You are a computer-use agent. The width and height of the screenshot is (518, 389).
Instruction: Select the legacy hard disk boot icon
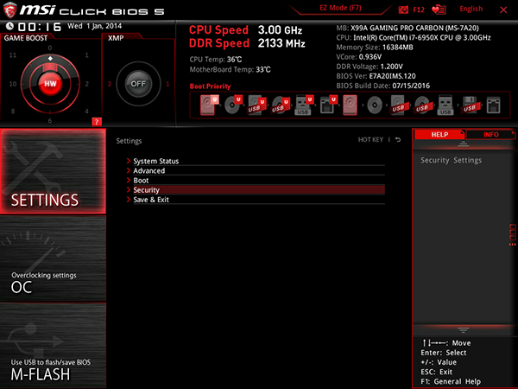350,105
